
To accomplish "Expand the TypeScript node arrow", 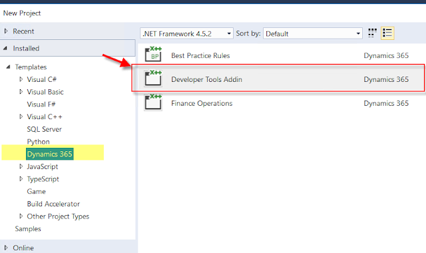I will 21,179.
